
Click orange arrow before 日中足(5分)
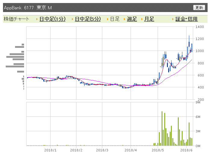[x=72, y=19]
